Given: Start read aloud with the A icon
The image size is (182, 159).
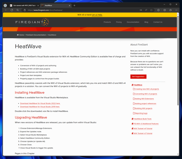Looking at the screenshot, I should (146, 10).
